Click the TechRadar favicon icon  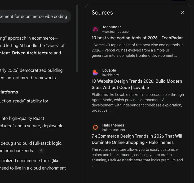point(95,29)
